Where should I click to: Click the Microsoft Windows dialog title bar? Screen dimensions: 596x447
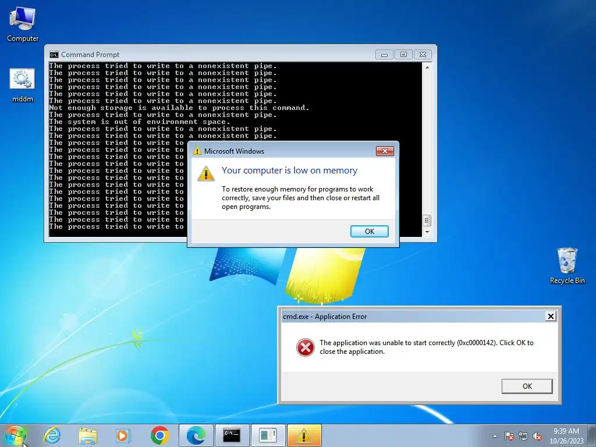coord(283,151)
